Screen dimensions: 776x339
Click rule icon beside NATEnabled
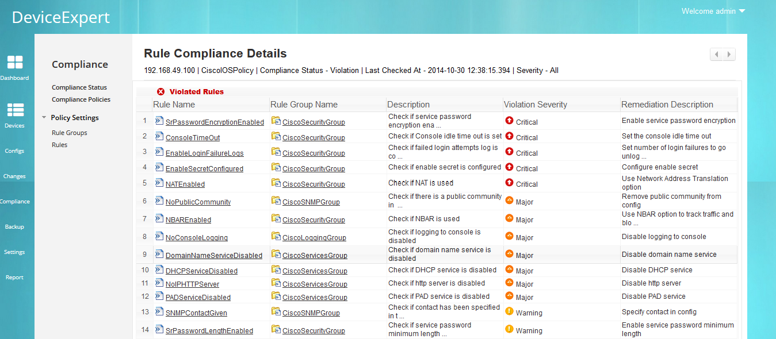(x=159, y=183)
